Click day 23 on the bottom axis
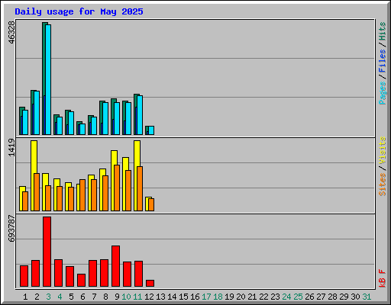The height and width of the screenshot is (305, 391). pos(275,297)
